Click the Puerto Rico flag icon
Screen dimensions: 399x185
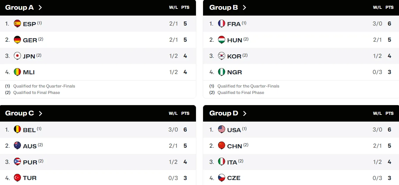(17, 162)
